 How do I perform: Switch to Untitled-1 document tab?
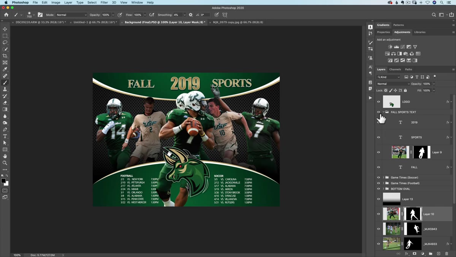[x=95, y=22]
